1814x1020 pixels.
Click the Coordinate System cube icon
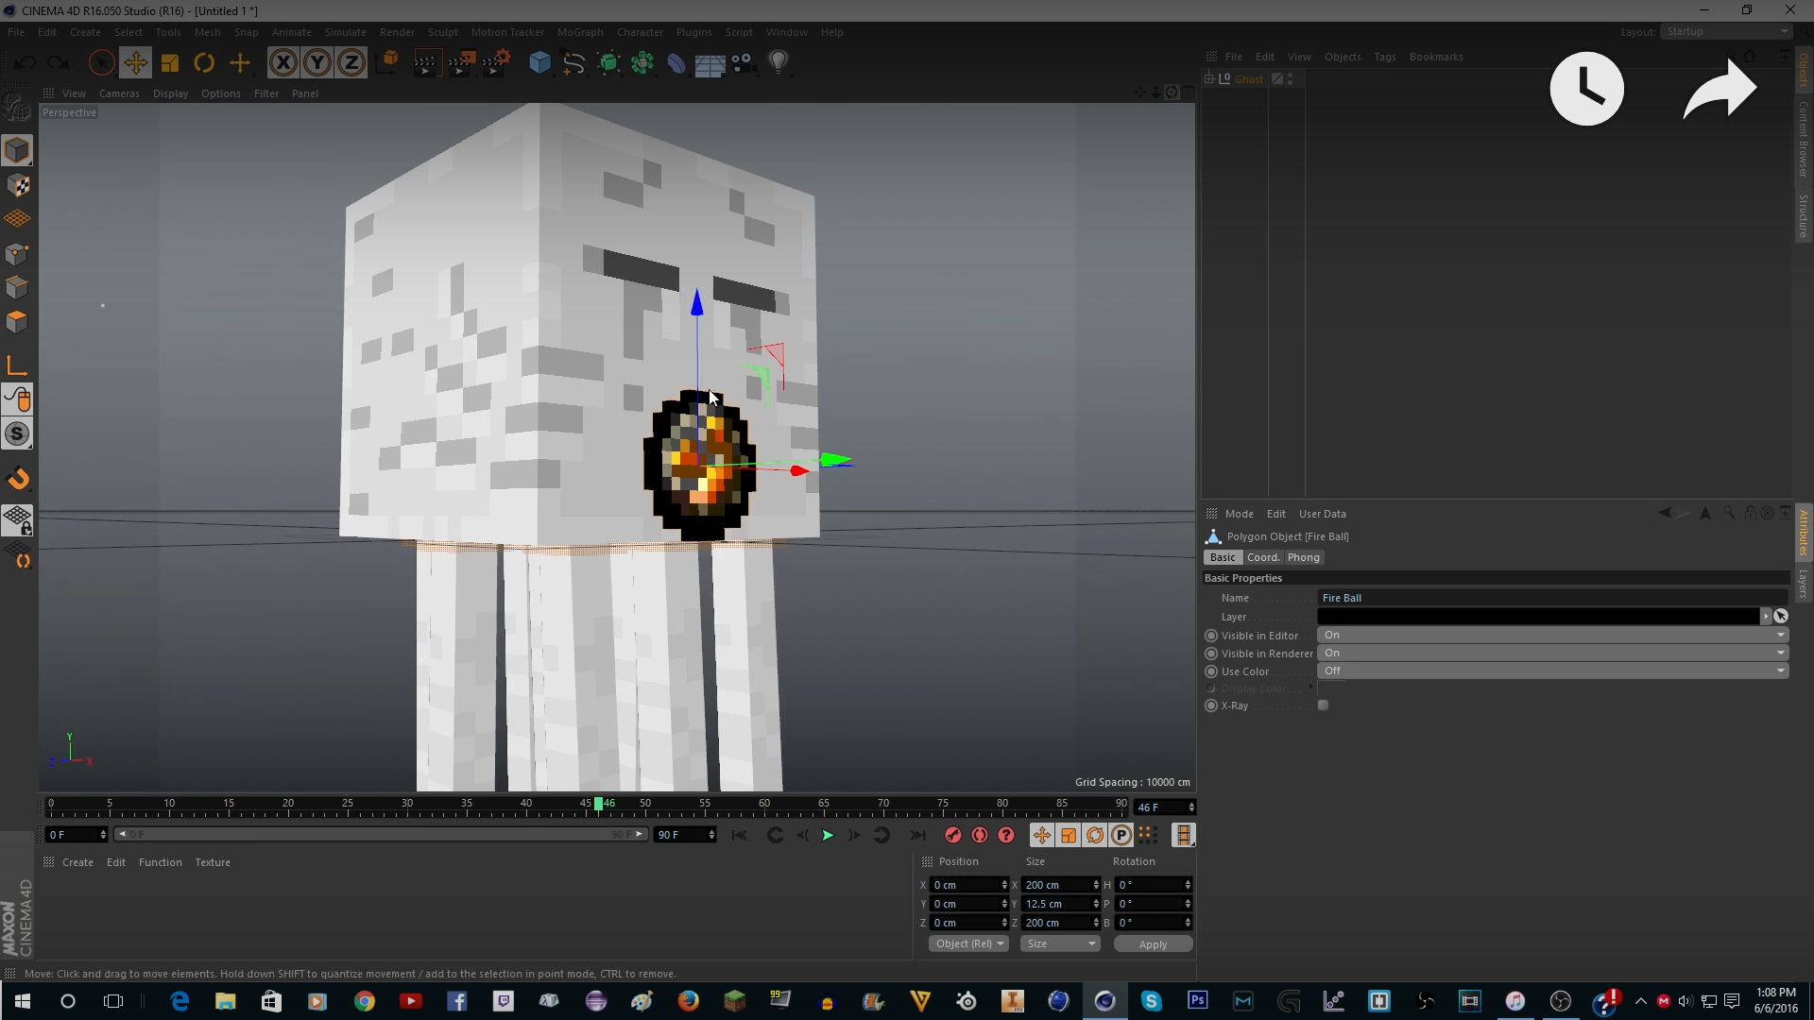point(387,63)
